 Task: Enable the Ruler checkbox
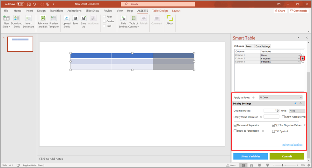pos(105,17)
